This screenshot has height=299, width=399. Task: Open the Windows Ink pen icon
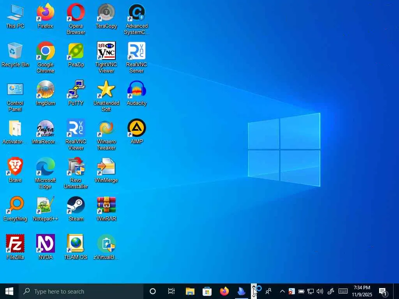330,291
